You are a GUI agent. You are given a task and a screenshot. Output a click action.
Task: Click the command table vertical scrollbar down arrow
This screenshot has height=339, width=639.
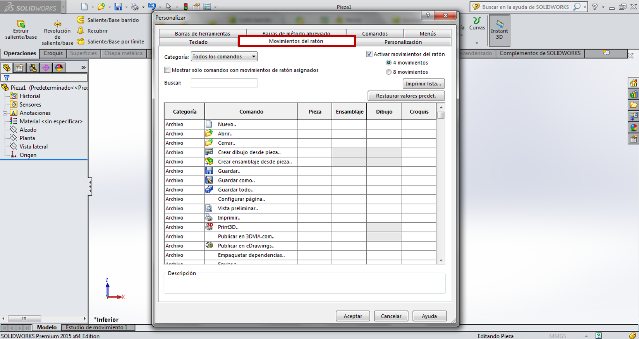(441, 261)
